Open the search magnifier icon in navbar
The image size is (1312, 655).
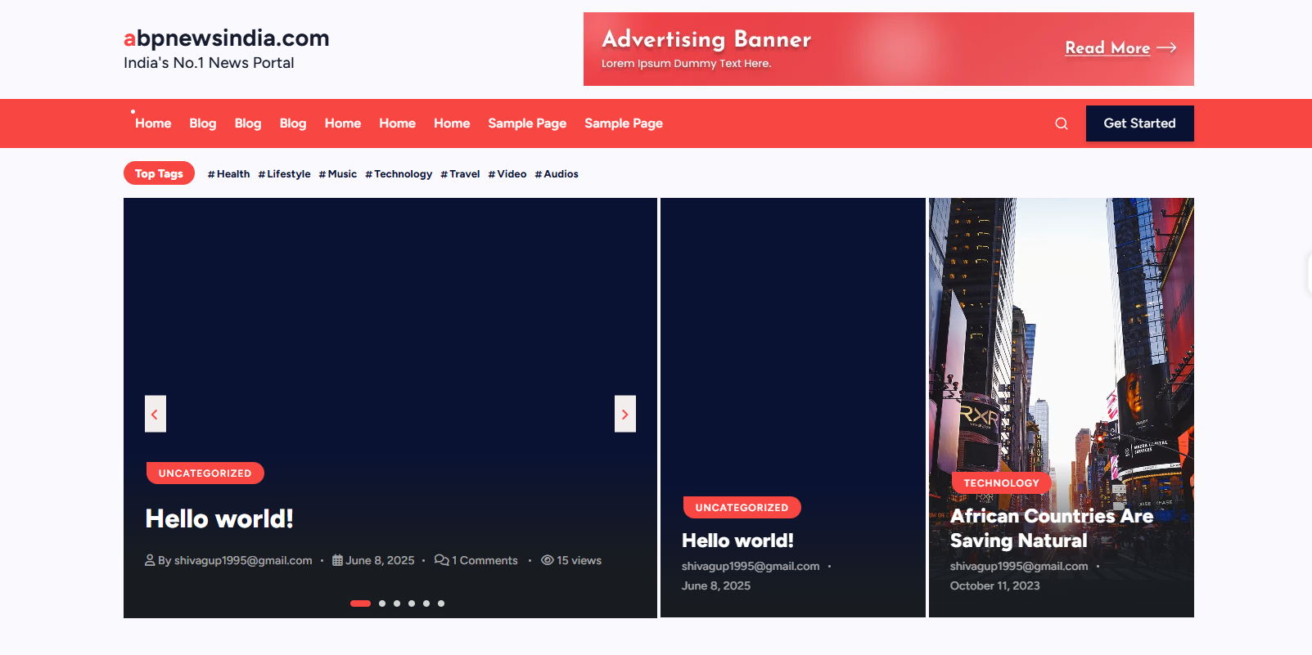[x=1062, y=123]
